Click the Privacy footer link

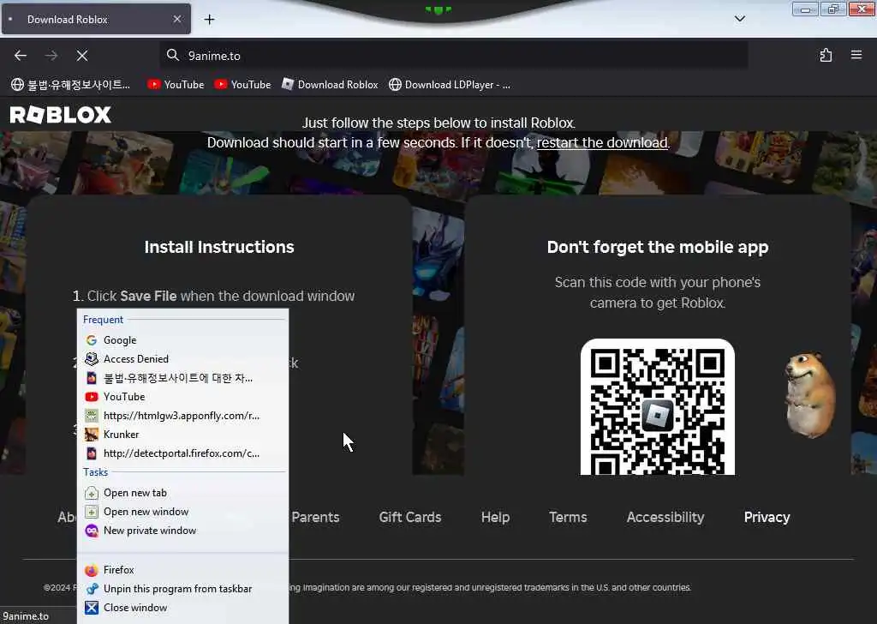pyautogui.click(x=767, y=517)
